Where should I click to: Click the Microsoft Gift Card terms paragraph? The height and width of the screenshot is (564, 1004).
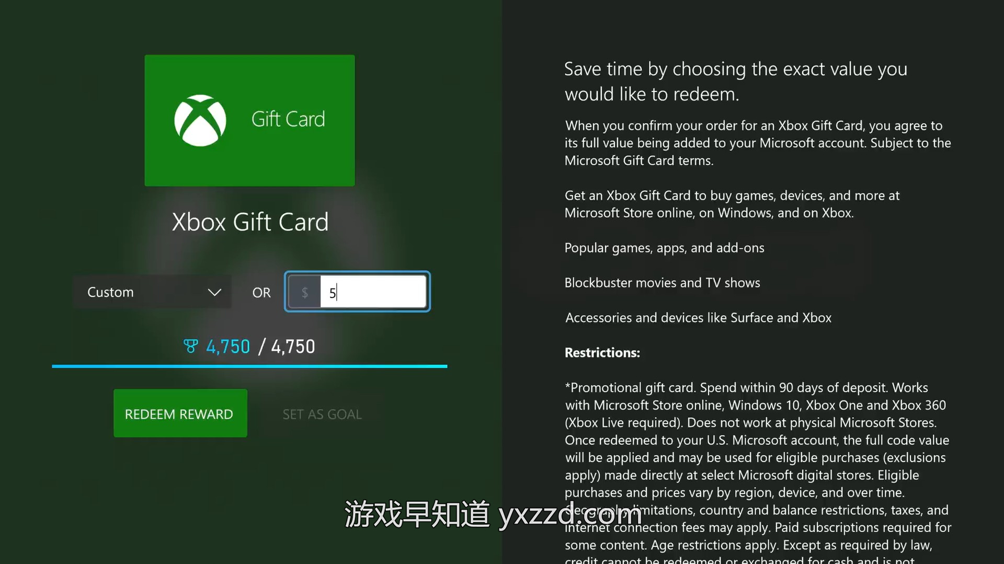coord(758,143)
